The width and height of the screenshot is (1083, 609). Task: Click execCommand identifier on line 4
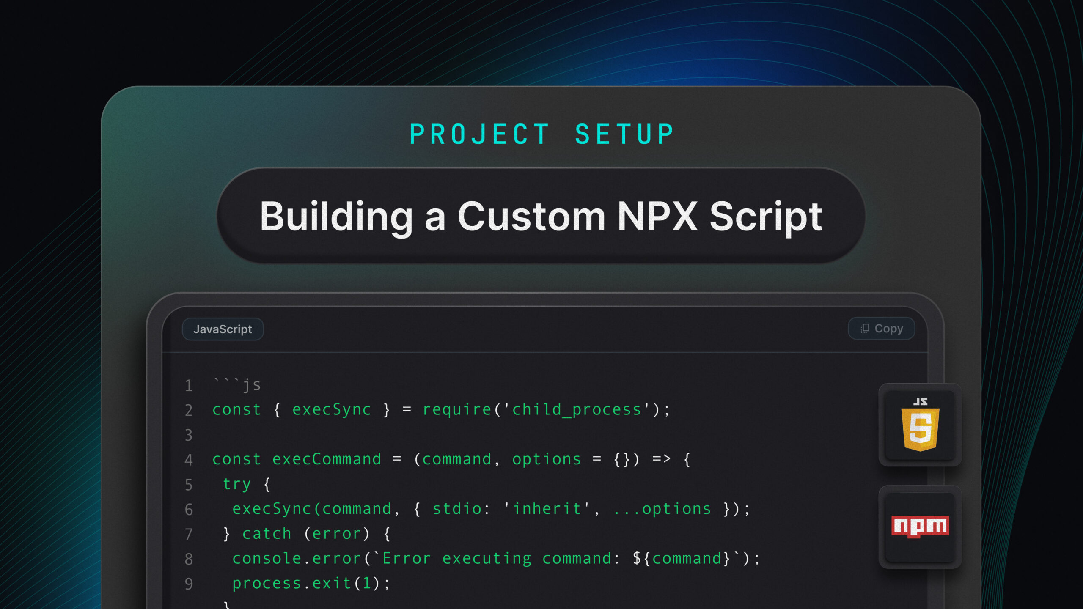pos(327,459)
